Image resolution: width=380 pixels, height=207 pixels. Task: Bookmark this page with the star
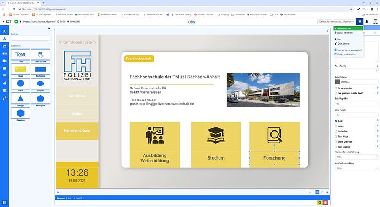[x=351, y=9]
